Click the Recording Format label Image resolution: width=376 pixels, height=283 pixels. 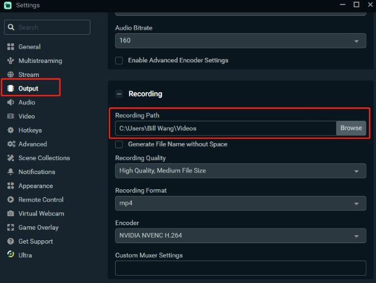[x=141, y=190]
